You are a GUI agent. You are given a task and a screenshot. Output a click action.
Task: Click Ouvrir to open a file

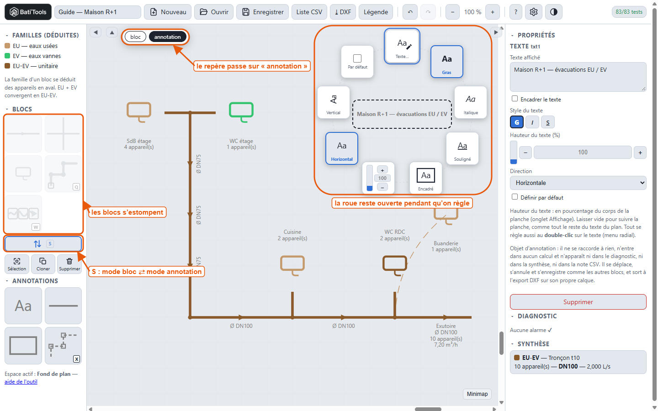coord(214,12)
